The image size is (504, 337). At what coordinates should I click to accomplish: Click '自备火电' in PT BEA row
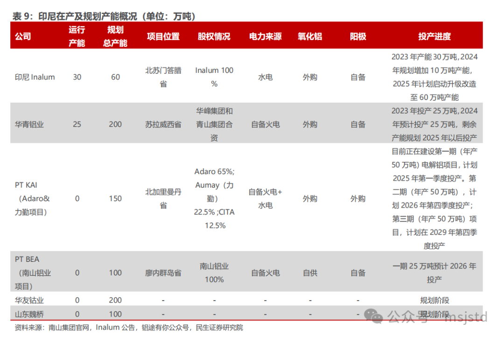[266, 273]
